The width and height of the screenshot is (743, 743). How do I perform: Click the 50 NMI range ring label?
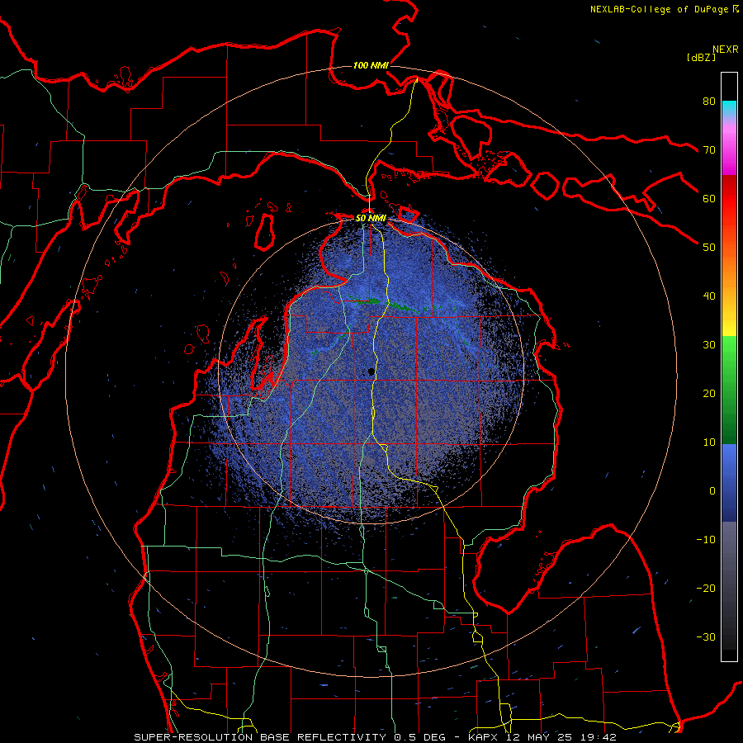[371, 219]
